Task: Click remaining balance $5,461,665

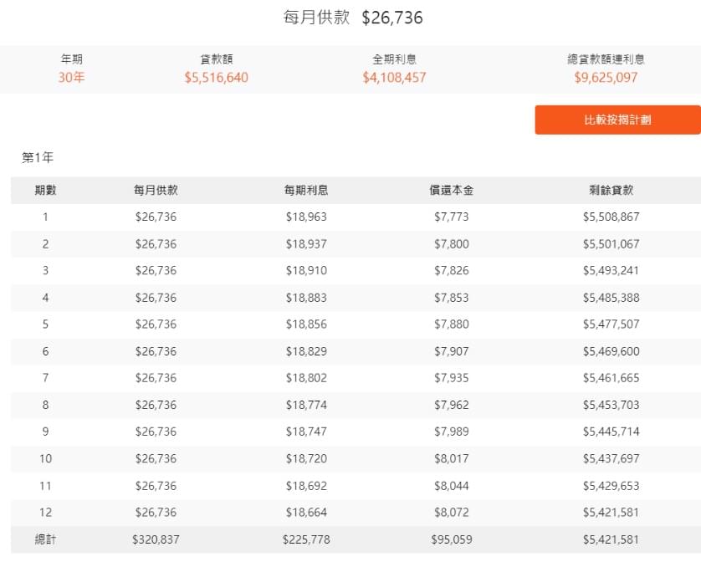Action: click(611, 378)
